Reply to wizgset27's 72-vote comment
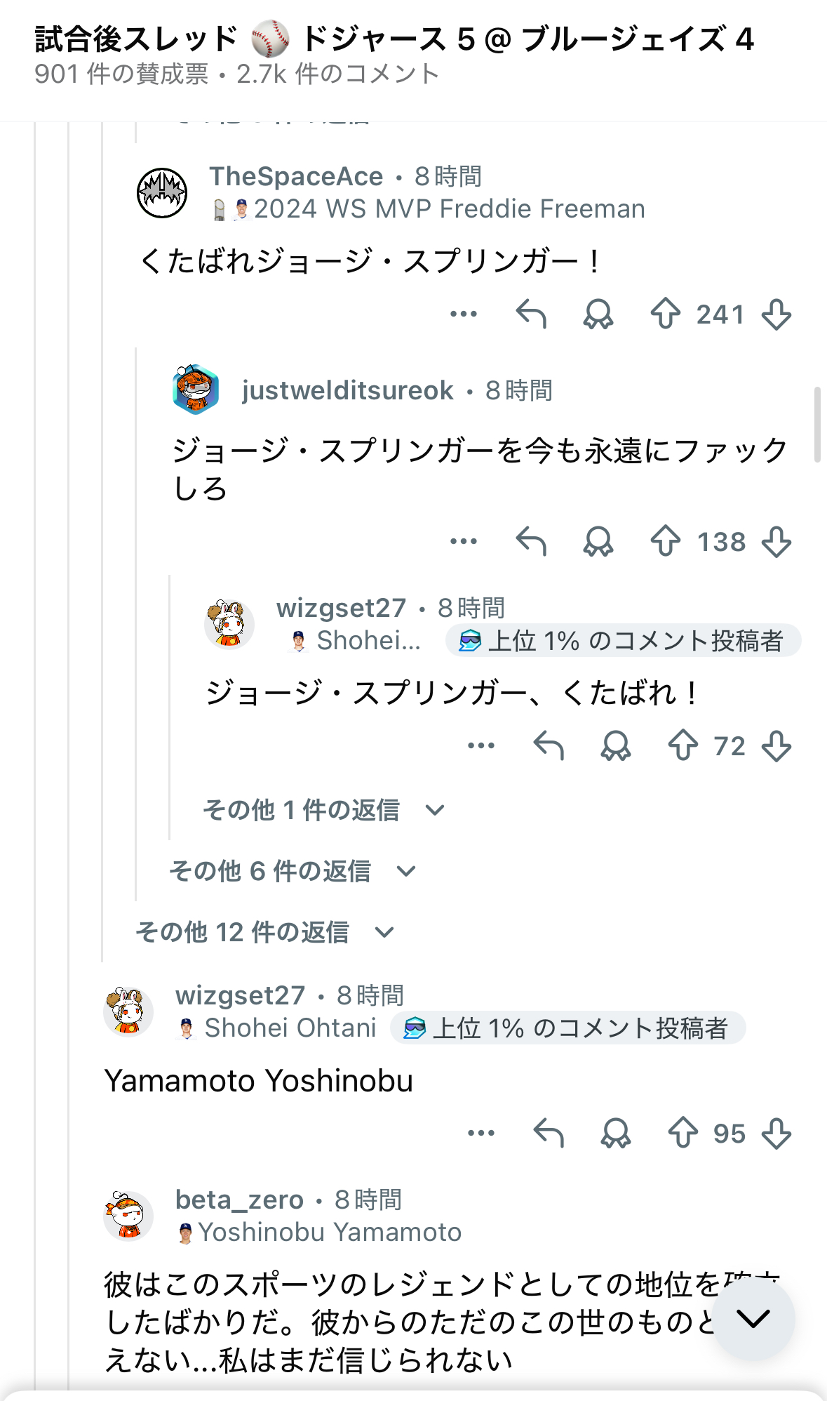 click(549, 745)
